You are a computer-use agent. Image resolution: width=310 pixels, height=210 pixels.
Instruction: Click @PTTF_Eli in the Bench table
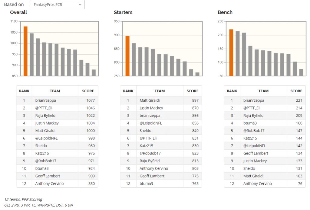pyautogui.click(x=252, y=108)
